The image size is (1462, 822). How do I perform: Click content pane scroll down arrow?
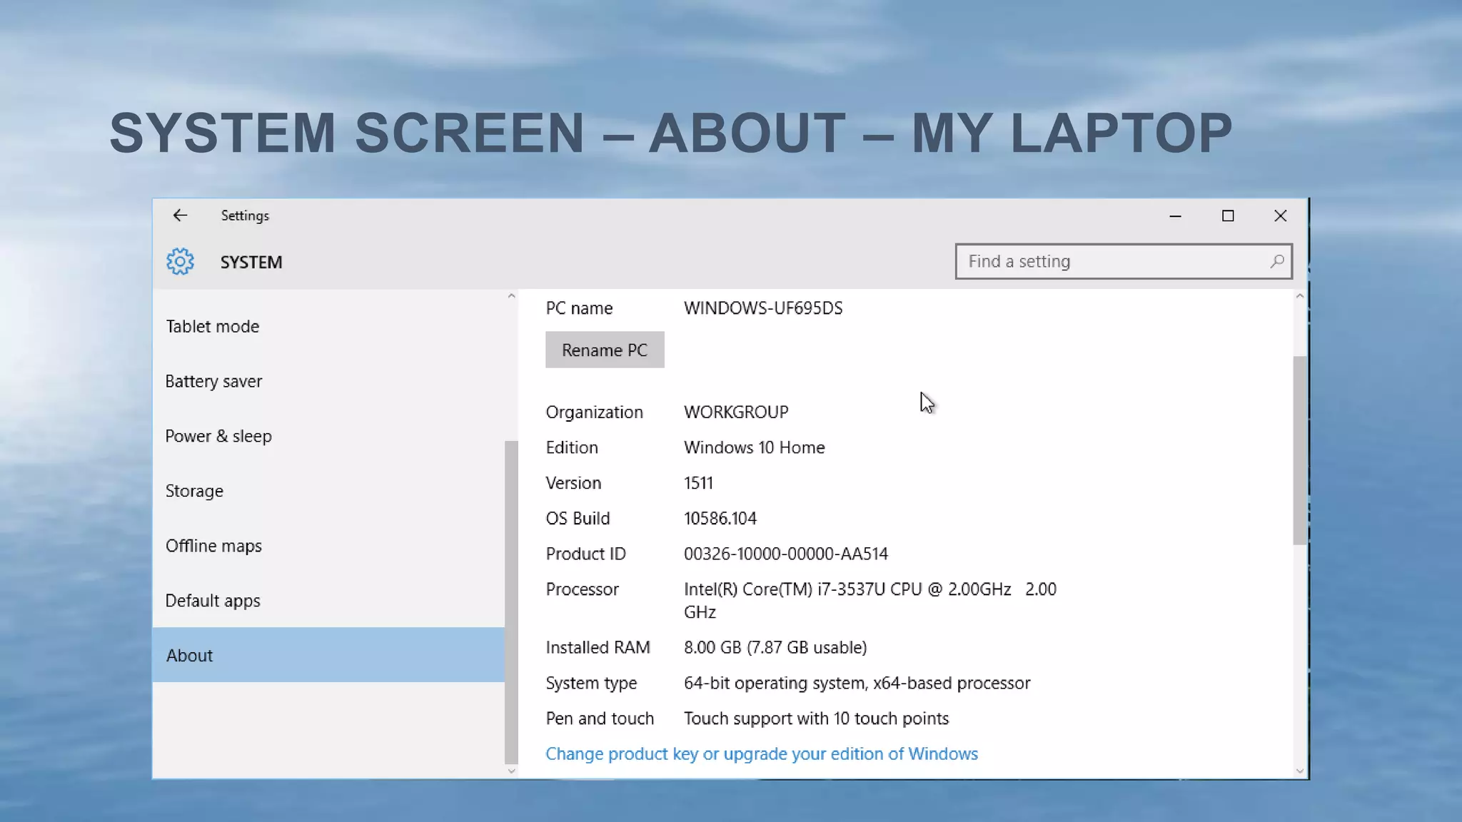pyautogui.click(x=1300, y=771)
